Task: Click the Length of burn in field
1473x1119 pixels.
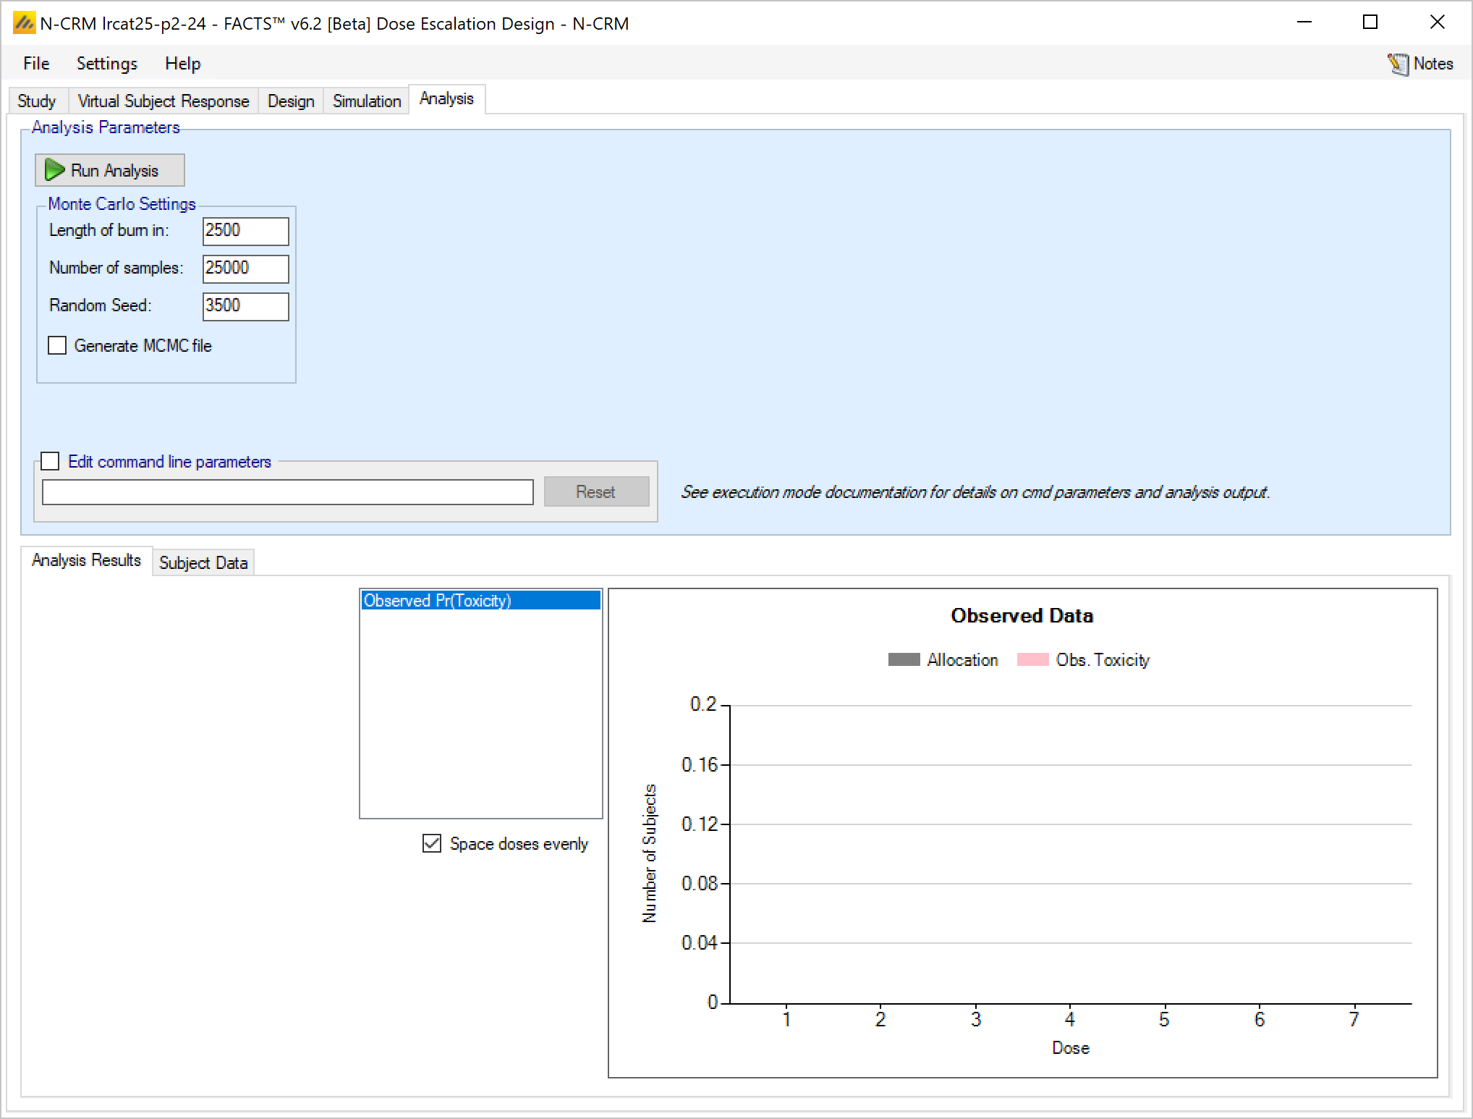Action: click(x=245, y=231)
